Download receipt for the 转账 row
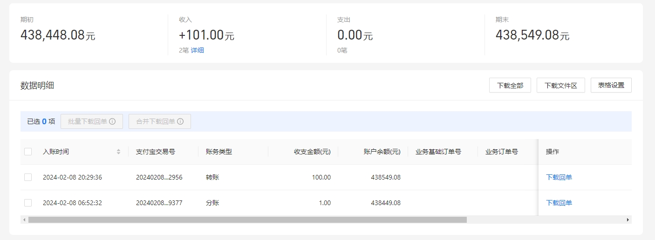Viewport: 655px width, 240px height. tap(559, 177)
